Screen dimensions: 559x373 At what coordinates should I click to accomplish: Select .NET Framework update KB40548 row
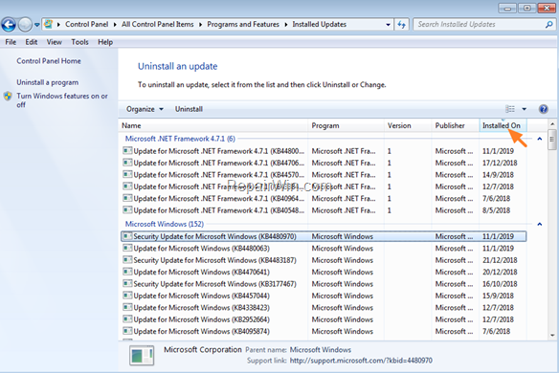coord(324,210)
